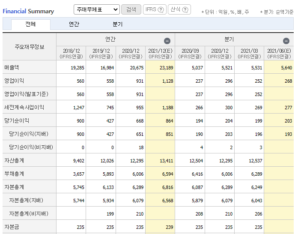This screenshot has height=234, width=295.
Task: Select operating profit estimate 1,128
Action: tap(168, 81)
